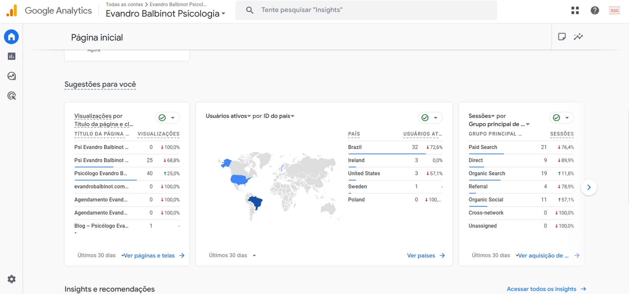This screenshot has width=629, height=294.
Task: Select the Organic Search row
Action: tap(521, 173)
